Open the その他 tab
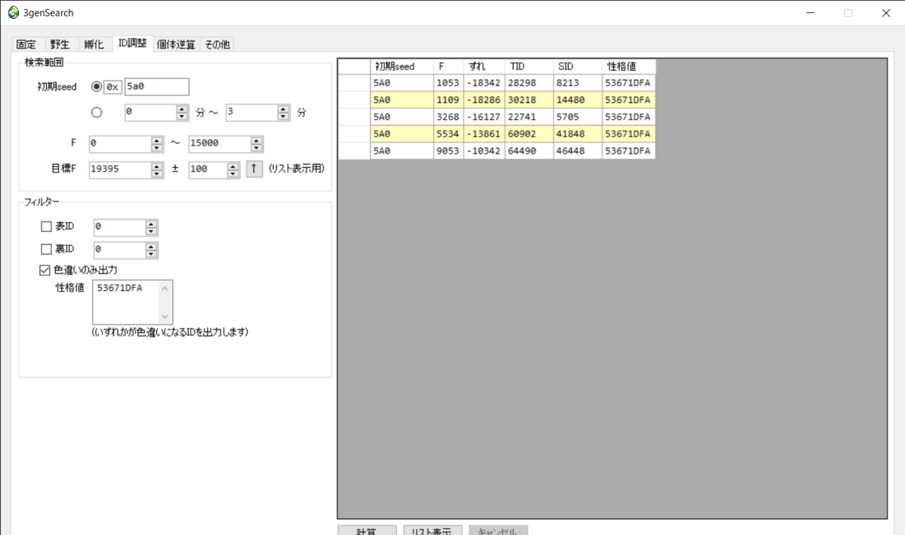905x535 pixels. tap(217, 45)
